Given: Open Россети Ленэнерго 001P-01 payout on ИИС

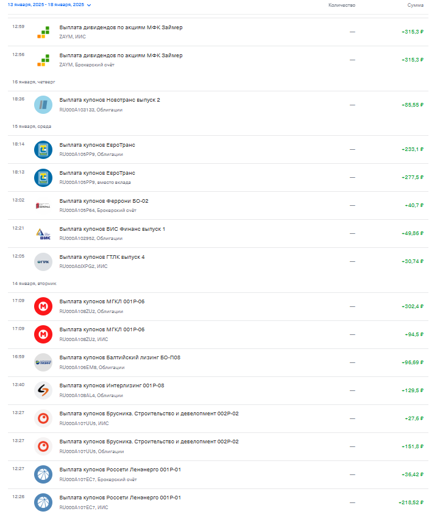Looking at the screenshot, I should click(x=218, y=502).
